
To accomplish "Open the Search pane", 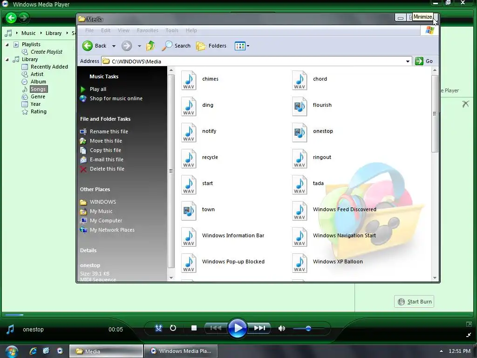I will pos(176,46).
